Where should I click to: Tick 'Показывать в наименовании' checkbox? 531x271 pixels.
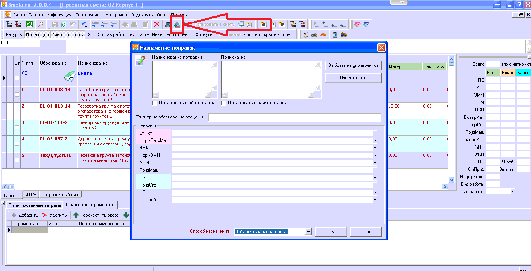[x=224, y=103]
